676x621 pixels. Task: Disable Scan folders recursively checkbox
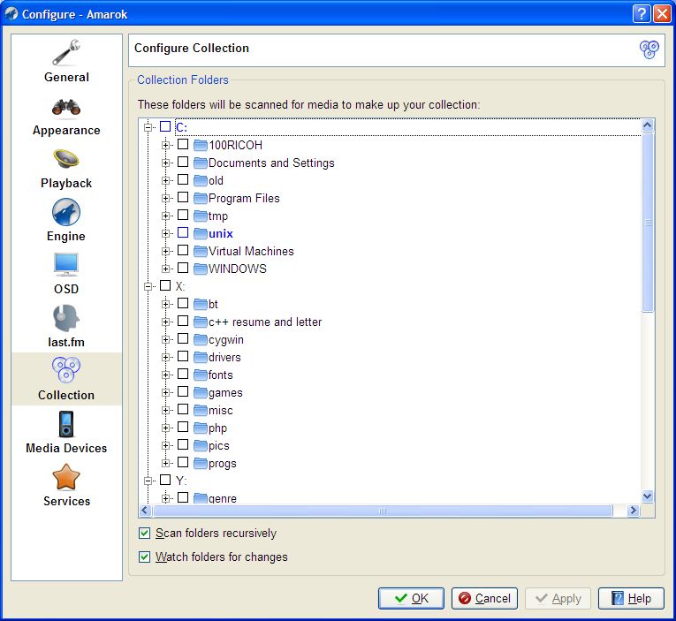[x=145, y=534]
